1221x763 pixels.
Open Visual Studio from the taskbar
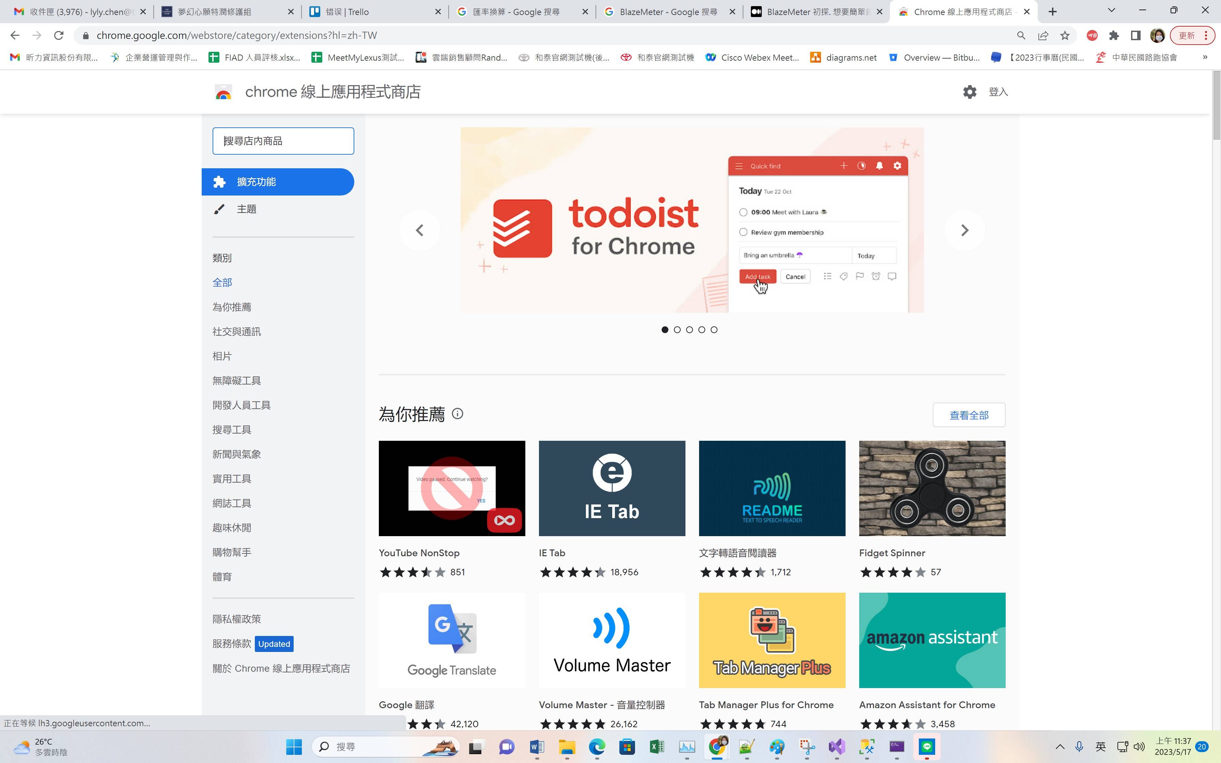point(836,746)
